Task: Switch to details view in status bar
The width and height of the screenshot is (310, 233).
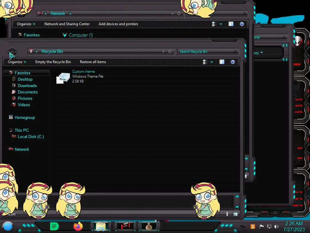Action: (227, 214)
